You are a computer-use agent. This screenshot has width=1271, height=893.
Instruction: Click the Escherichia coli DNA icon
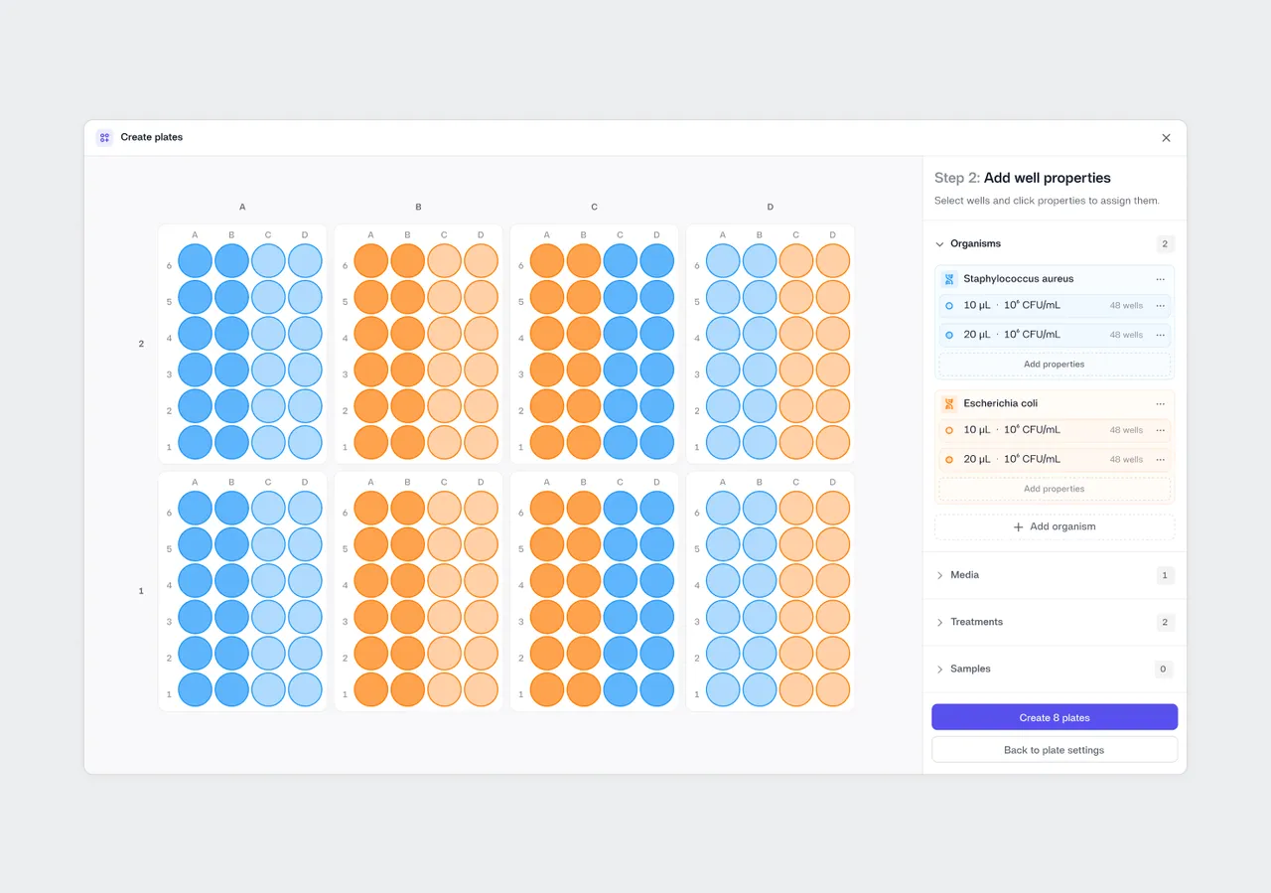(949, 404)
